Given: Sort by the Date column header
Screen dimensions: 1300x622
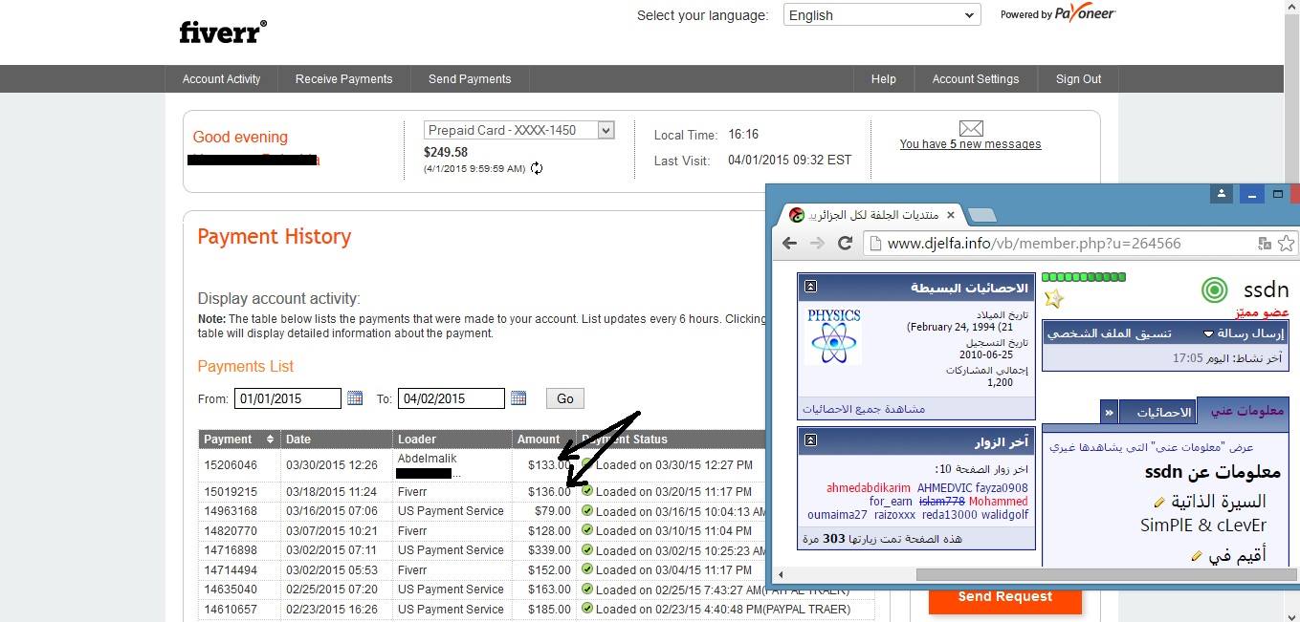Looking at the screenshot, I should (x=298, y=440).
